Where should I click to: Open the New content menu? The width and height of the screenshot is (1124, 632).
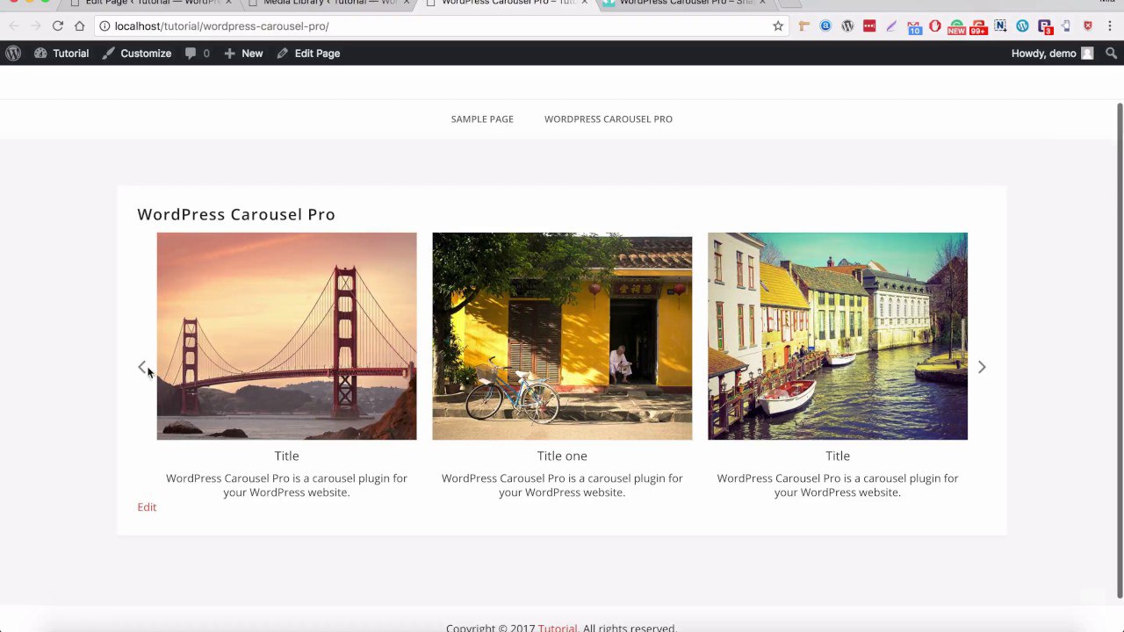243,54
